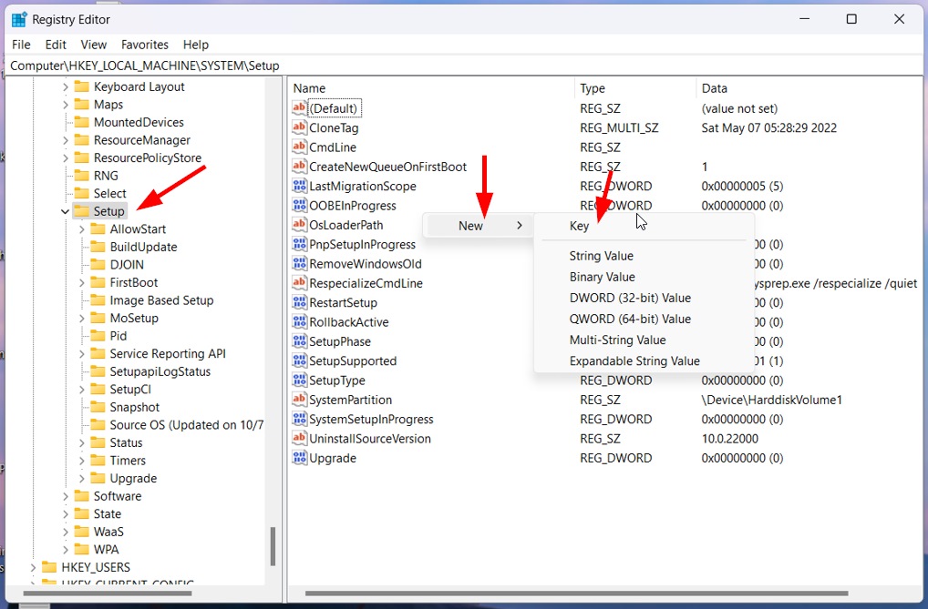This screenshot has height=609, width=928.
Task: Open the View menu
Action: coord(94,45)
